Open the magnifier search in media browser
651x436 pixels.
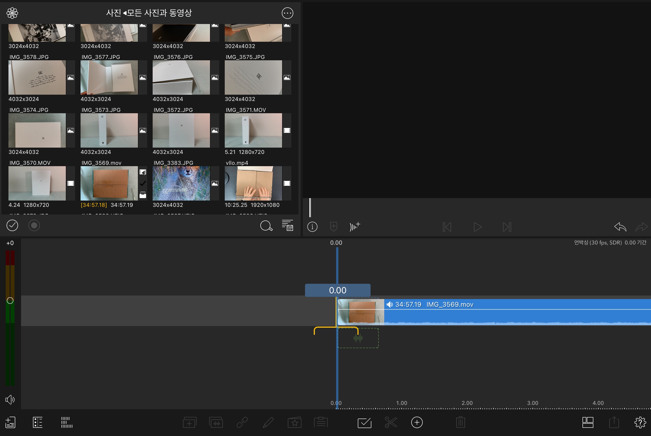pyautogui.click(x=266, y=226)
